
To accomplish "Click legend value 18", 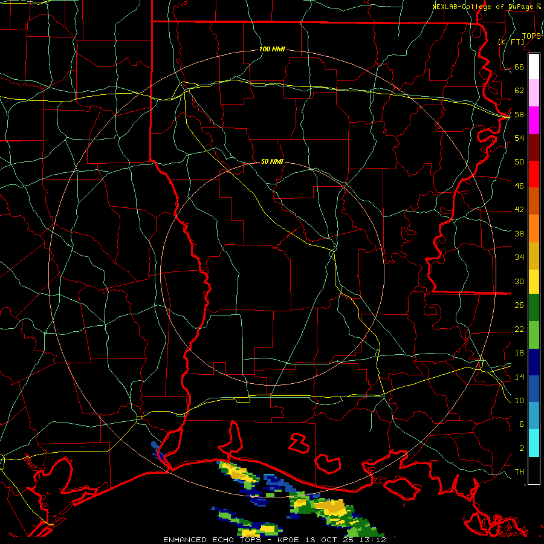I will 519,353.
